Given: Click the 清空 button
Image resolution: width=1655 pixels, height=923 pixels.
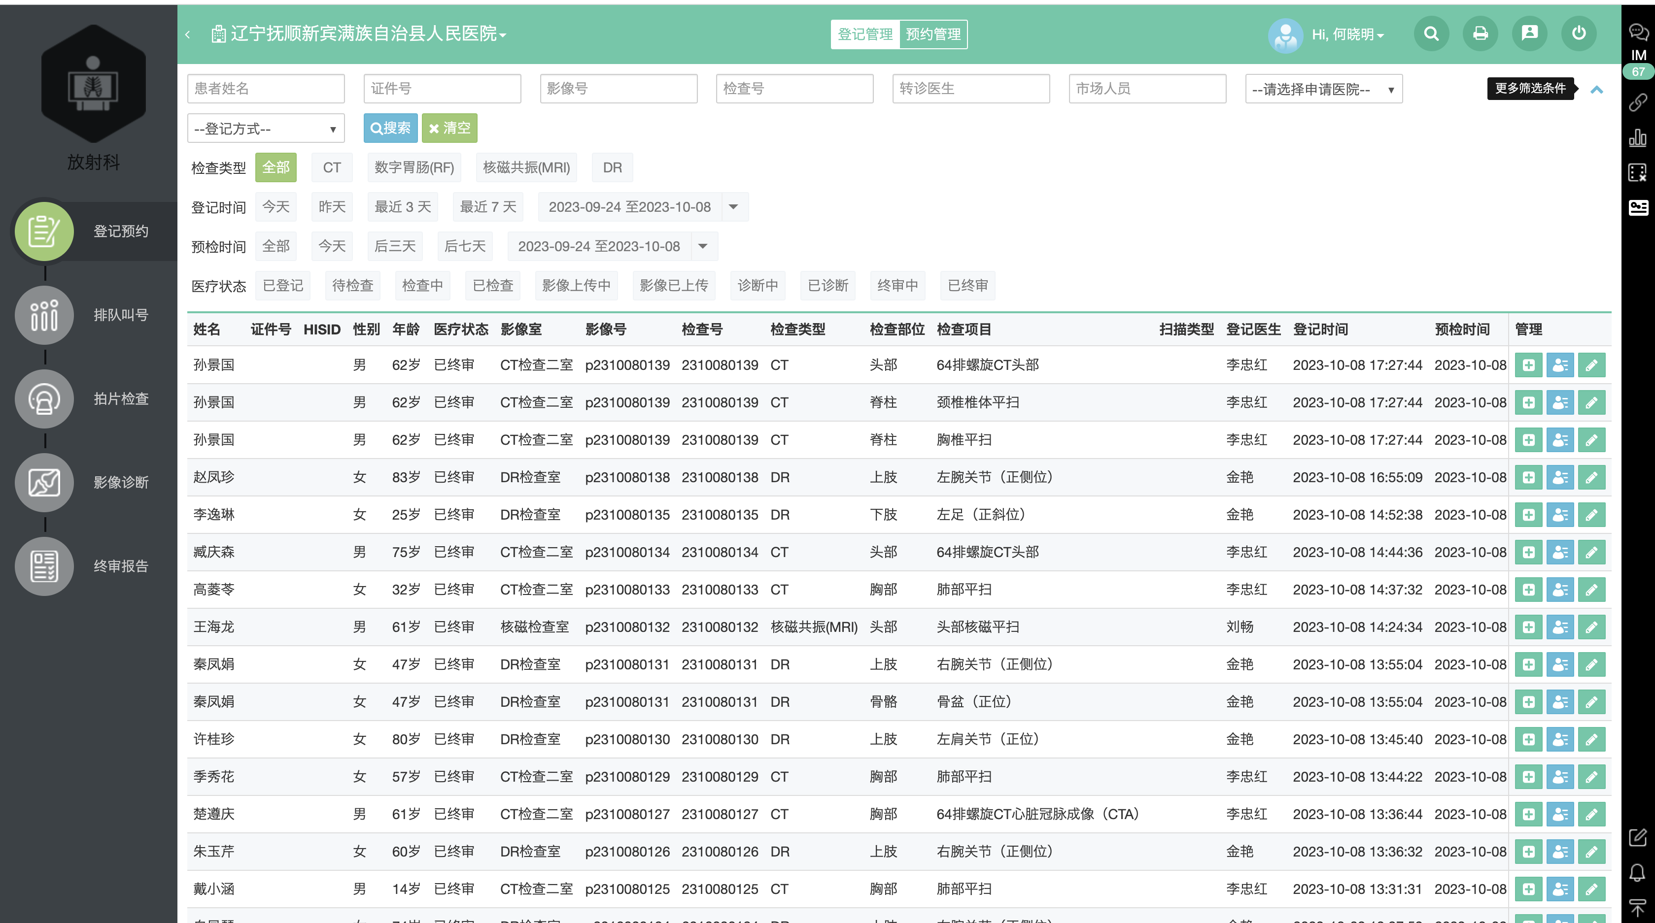Looking at the screenshot, I should click(x=449, y=128).
